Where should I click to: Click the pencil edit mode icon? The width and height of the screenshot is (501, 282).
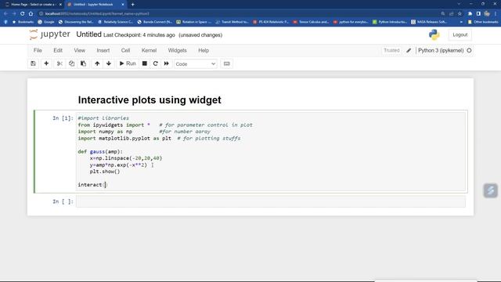click(409, 50)
